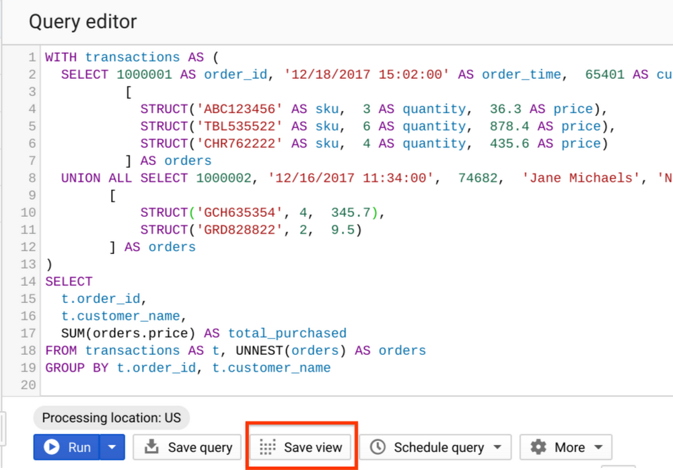Click the Save query button
This screenshot has height=470, width=673.
click(187, 447)
